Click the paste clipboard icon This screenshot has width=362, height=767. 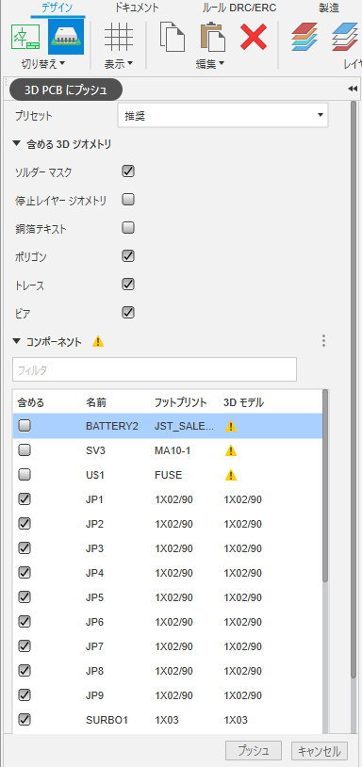(213, 37)
